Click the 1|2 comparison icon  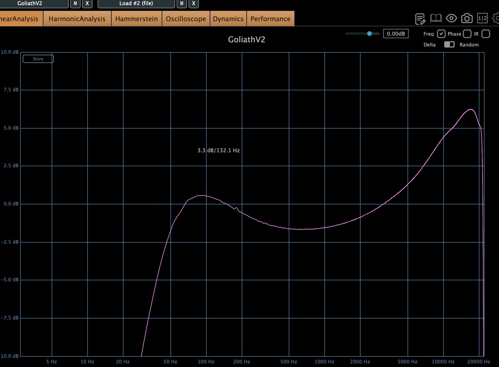482,18
